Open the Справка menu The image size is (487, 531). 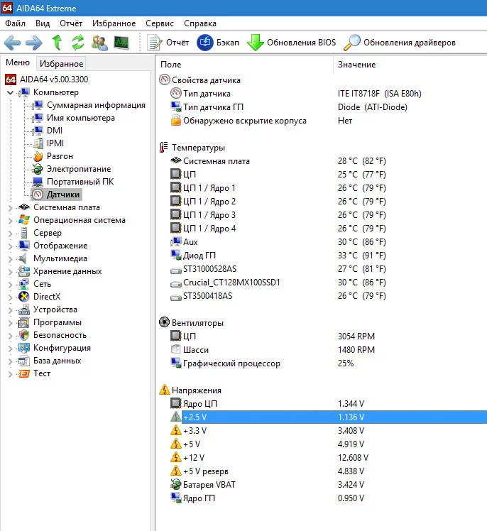point(200,23)
